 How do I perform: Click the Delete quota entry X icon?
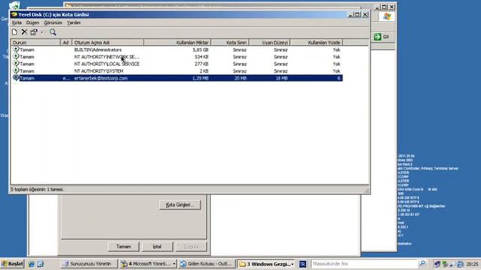[24, 32]
